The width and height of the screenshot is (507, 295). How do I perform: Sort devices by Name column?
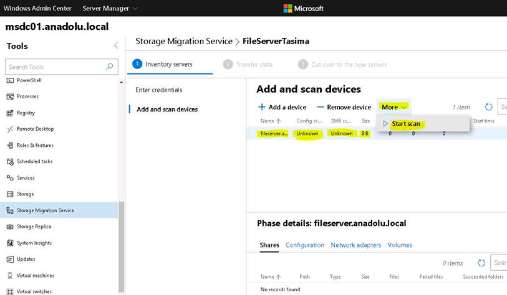(x=271, y=121)
